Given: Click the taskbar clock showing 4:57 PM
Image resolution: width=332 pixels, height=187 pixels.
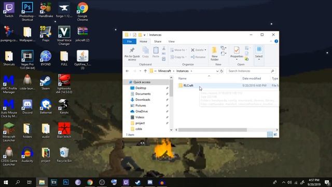Looking at the screenshot, I should pos(313,182).
